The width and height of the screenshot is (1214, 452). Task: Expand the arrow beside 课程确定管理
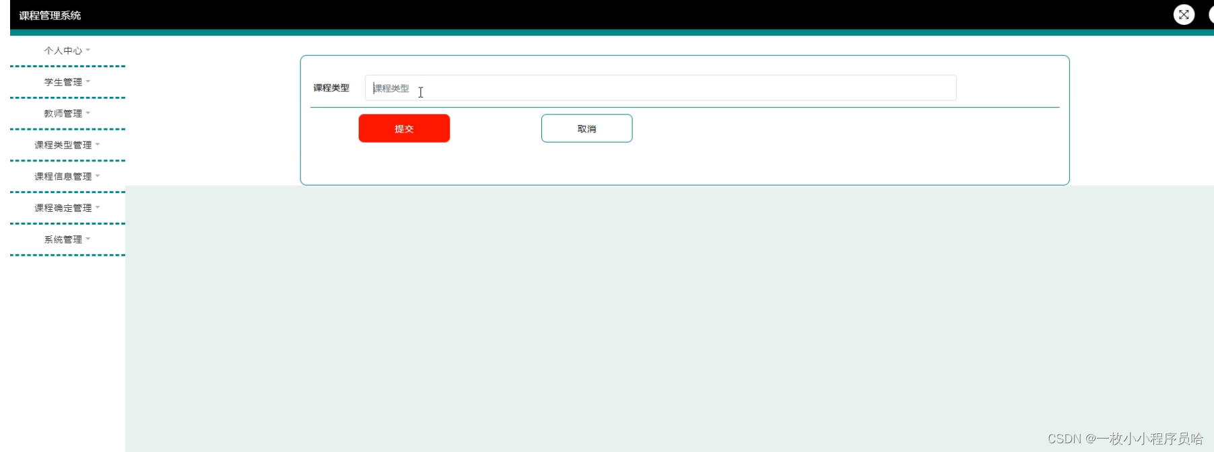pos(98,207)
